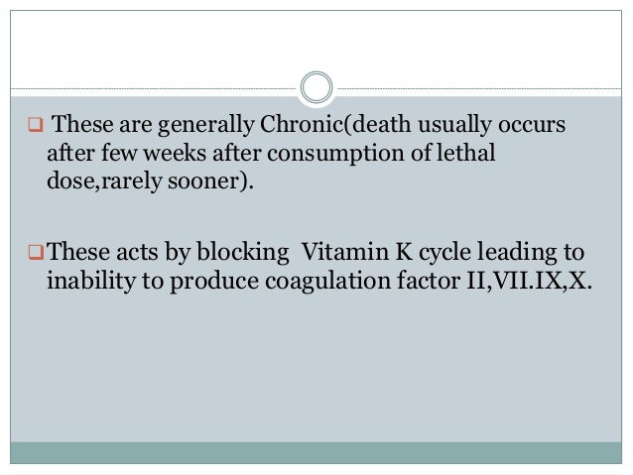Viewport: 633px width, 475px height.
Task: Click the factor list "II,VII.IX,X."
Action: (529, 280)
